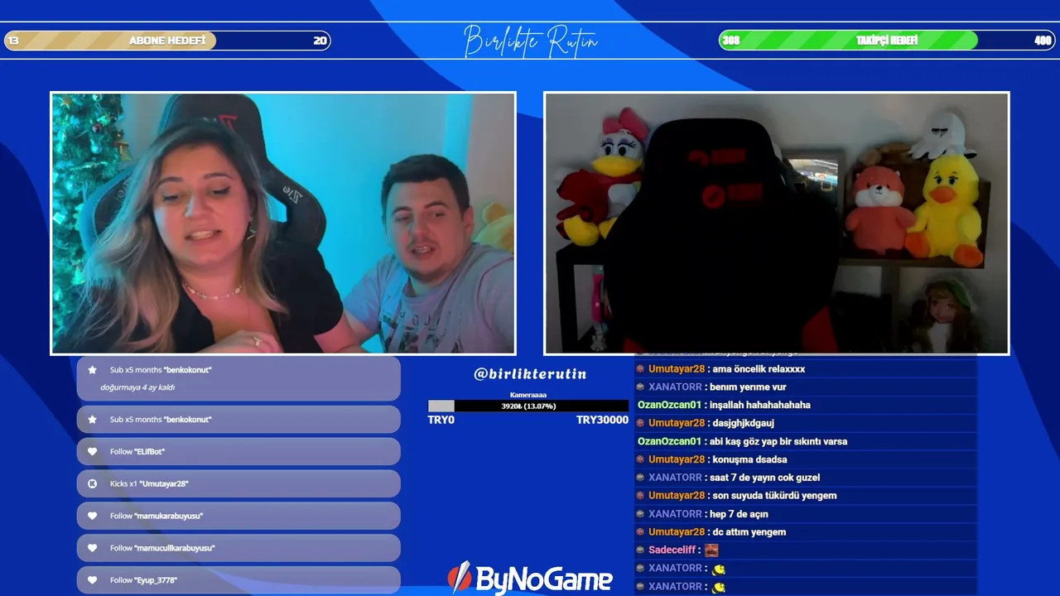Click the number '308' on the follower goal
This screenshot has height=596, width=1060.
(x=730, y=41)
